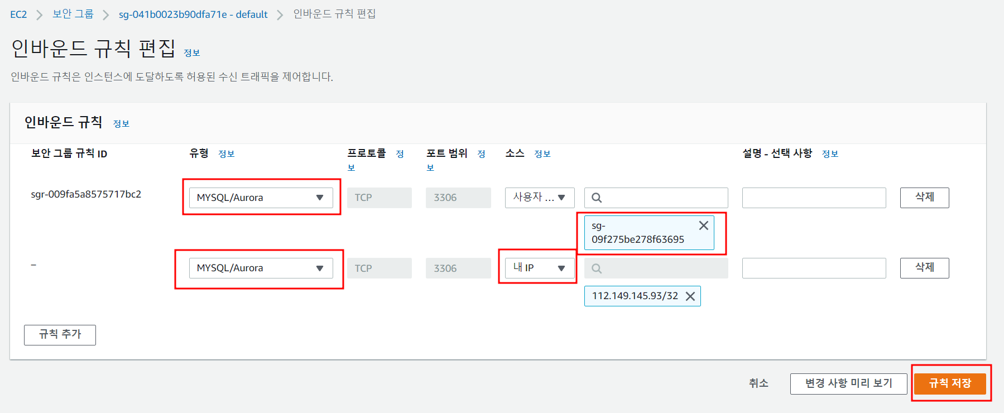Open the first rule MYSQL/Aurora type dropdown
Screen dimensions: 1004x413
[261, 198]
